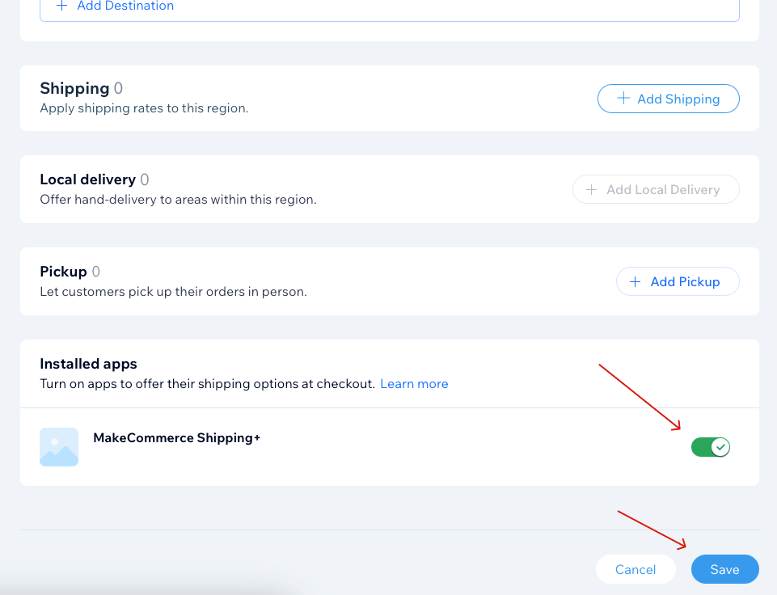Select the Add Destination text
The image size is (777, 595).
click(125, 6)
